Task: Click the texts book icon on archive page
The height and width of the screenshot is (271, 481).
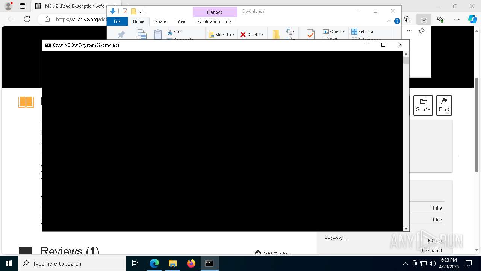Action: [x=26, y=102]
